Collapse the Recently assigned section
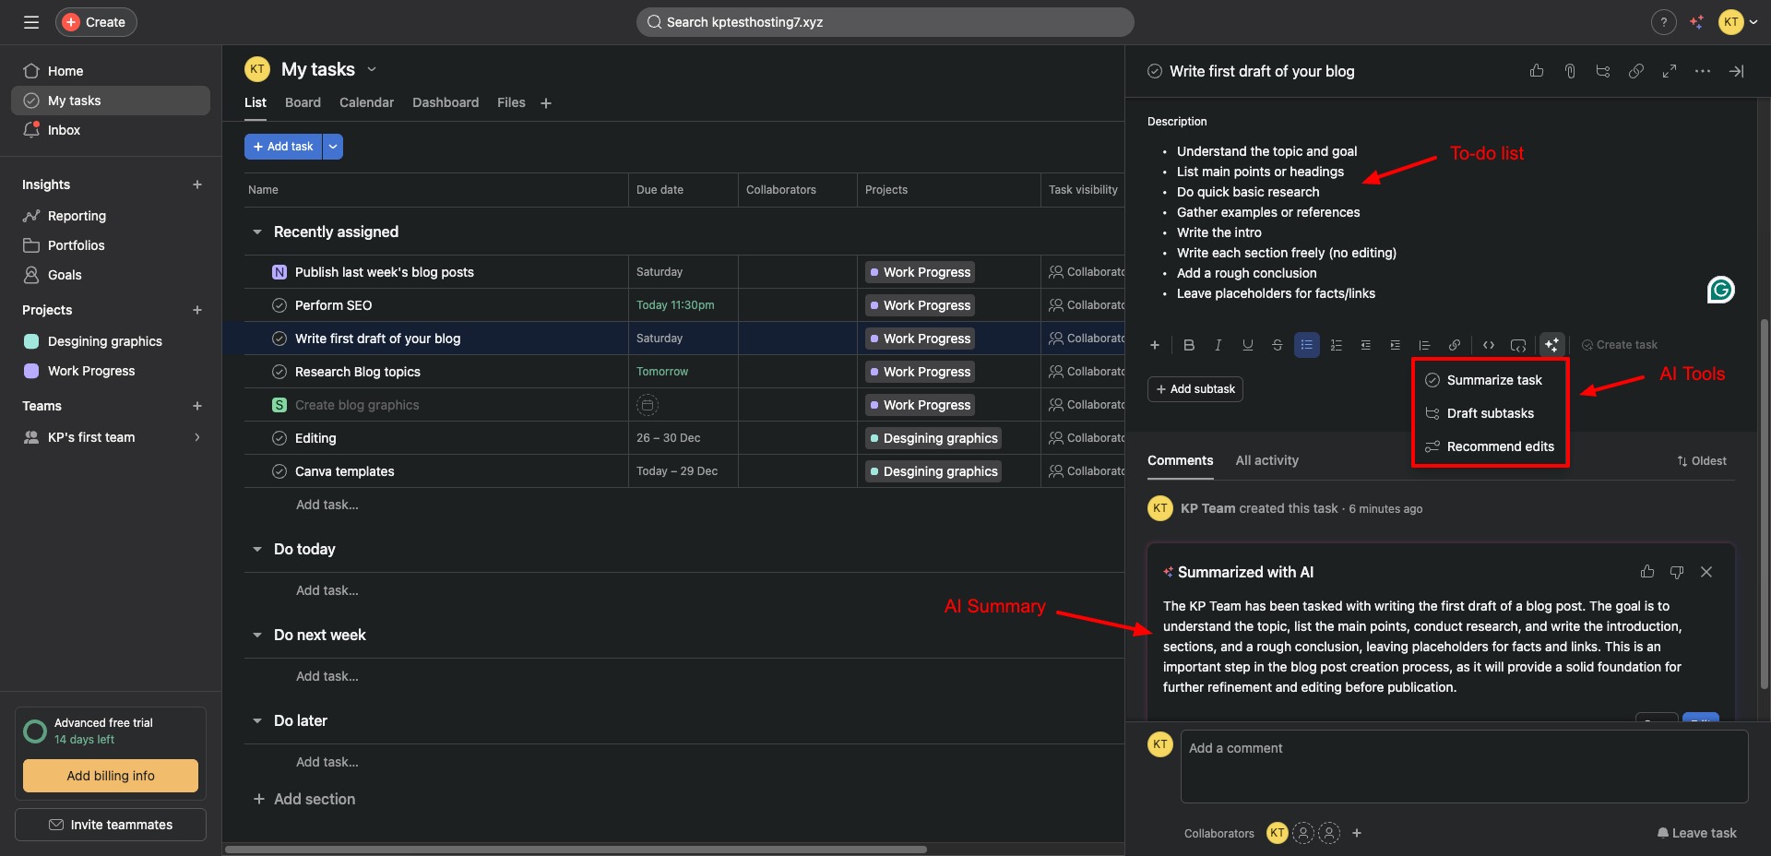Screen dimensions: 1771x856 pos(257,232)
